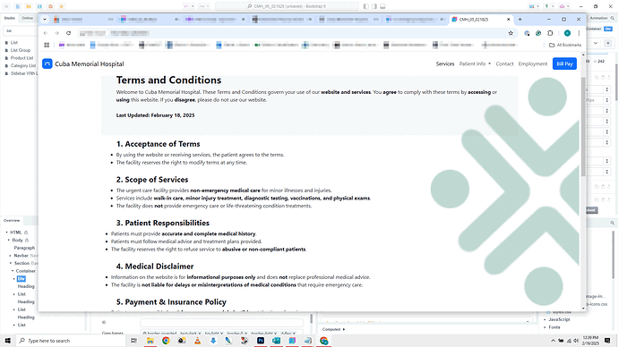
Task: Click the Bootstrap Studio star icon in toolbar
Action: (62, 6)
